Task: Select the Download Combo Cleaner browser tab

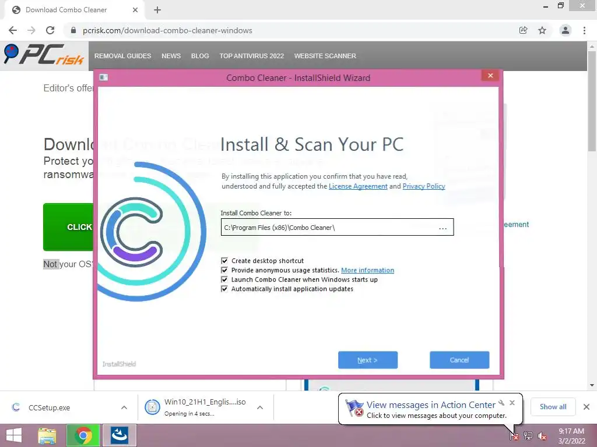Action: [x=74, y=10]
